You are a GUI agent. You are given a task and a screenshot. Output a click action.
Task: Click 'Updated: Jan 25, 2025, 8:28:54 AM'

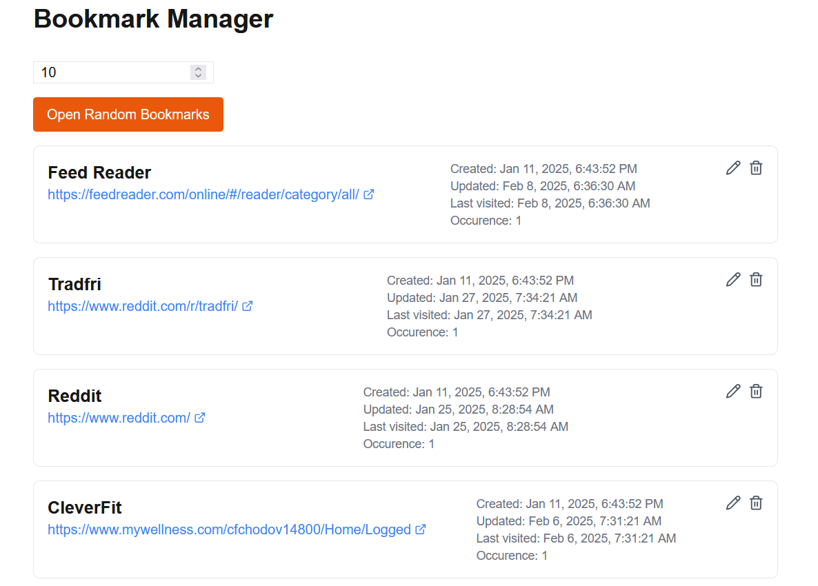[459, 410]
